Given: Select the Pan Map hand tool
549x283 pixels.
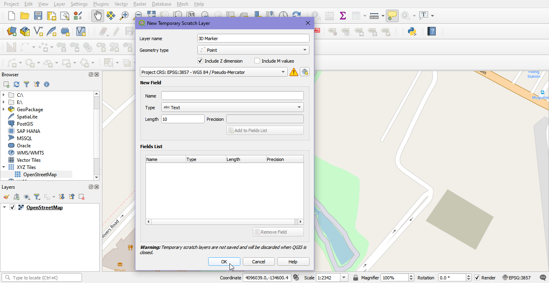Looking at the screenshot, I should [x=97, y=16].
